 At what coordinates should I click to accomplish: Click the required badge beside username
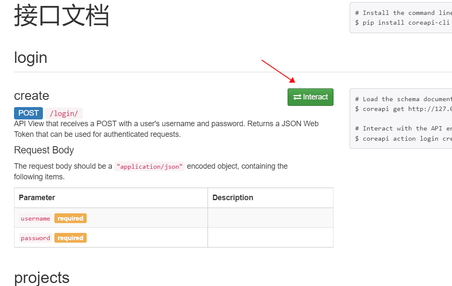[x=71, y=218]
